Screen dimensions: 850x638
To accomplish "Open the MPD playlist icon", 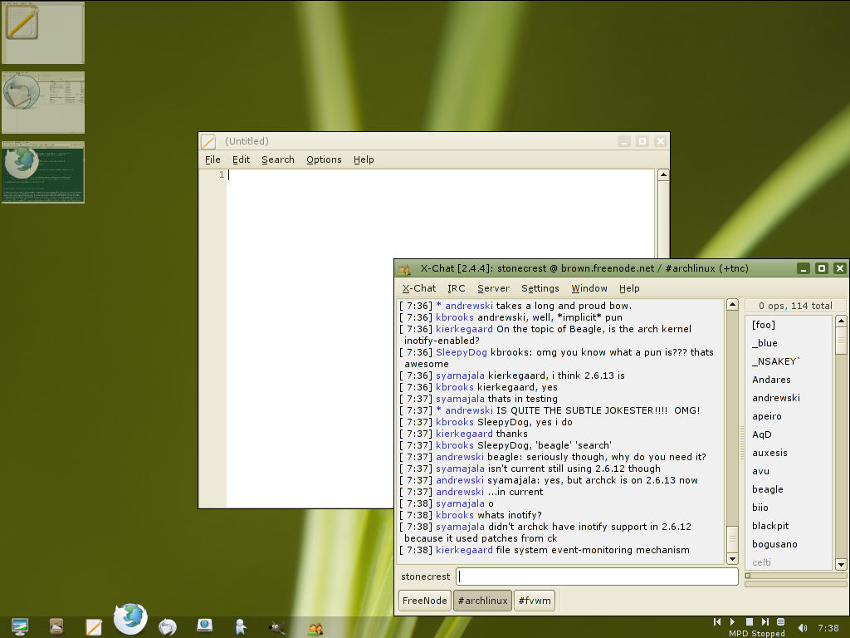I will [x=780, y=621].
